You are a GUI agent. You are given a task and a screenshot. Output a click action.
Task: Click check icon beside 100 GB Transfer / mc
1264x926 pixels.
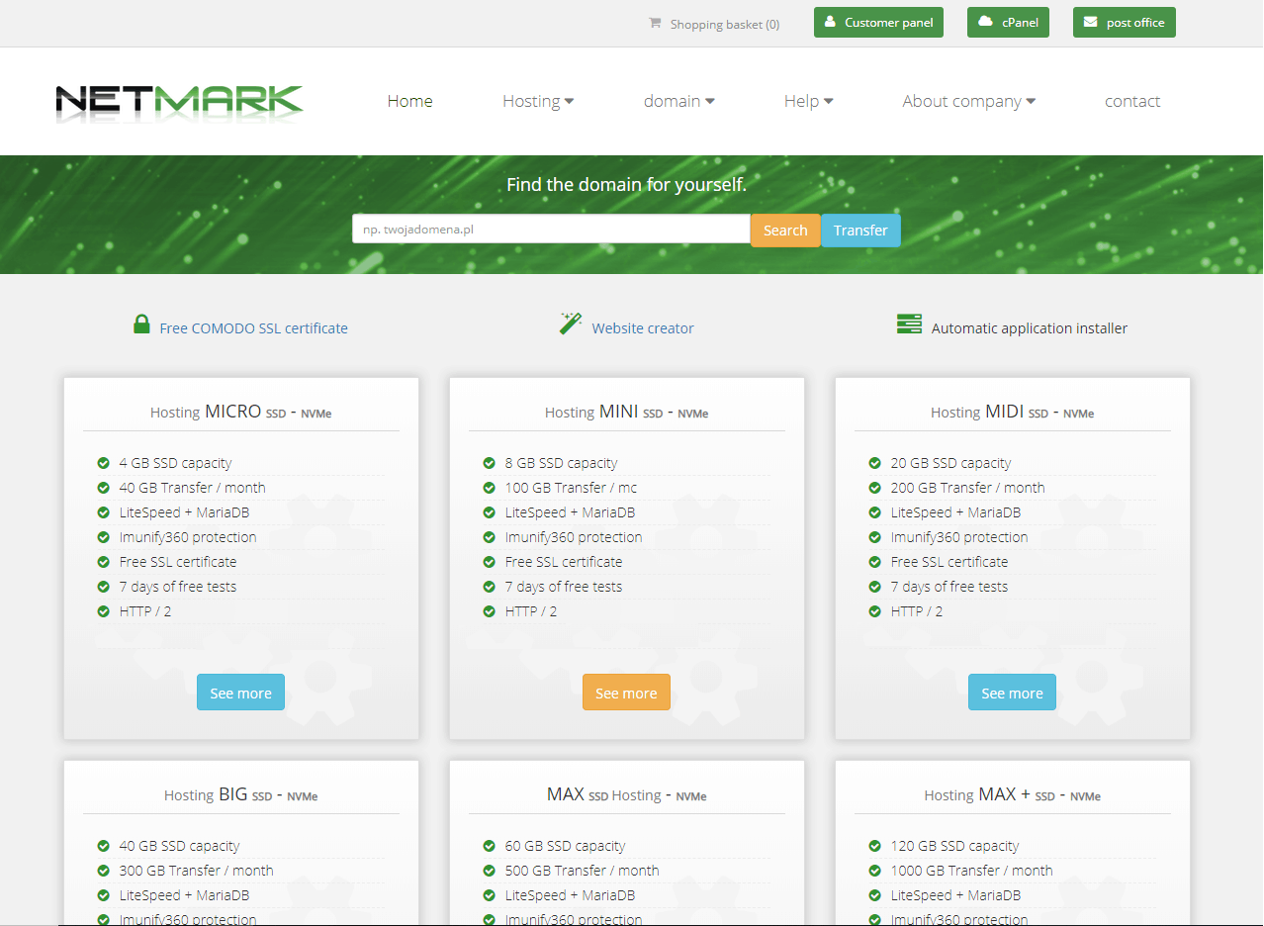click(x=489, y=488)
